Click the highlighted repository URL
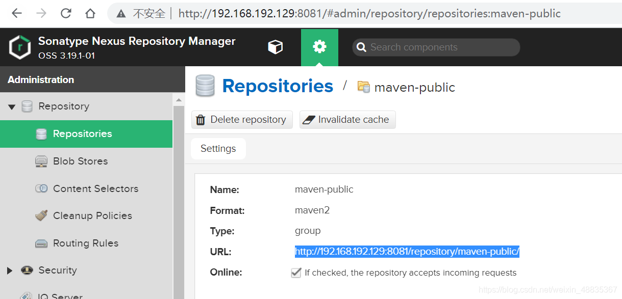This screenshot has height=299, width=622. 407,252
